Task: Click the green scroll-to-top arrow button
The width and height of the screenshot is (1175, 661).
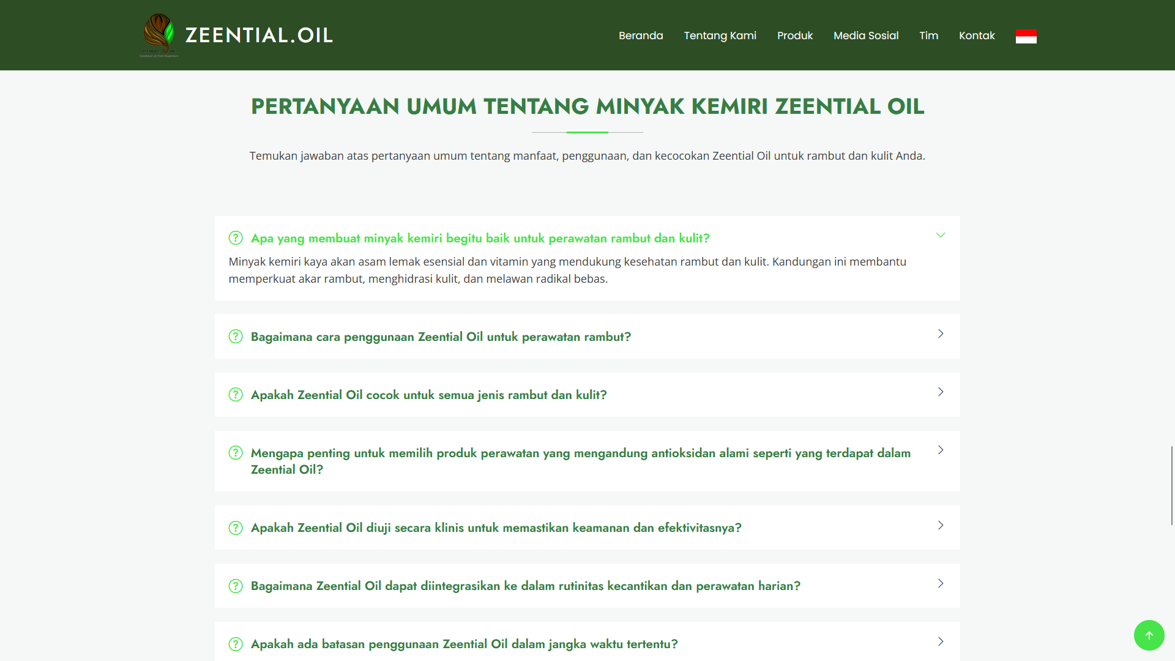Action: [1149, 635]
